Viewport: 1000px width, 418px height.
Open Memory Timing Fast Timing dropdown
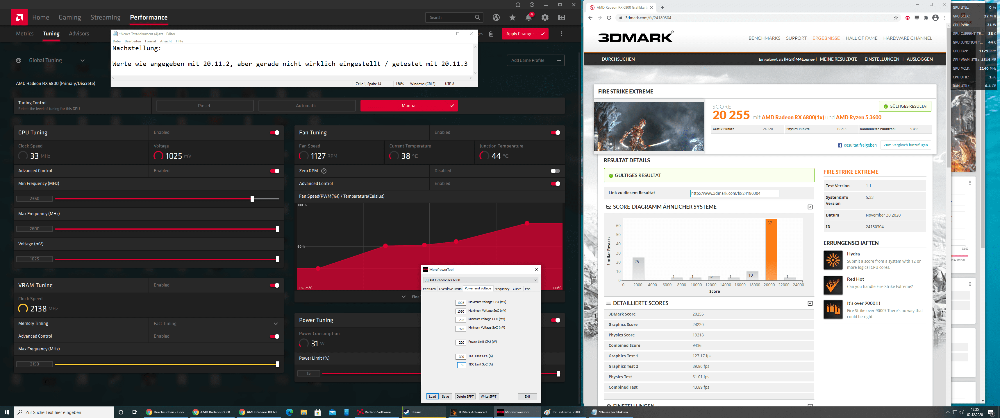click(x=216, y=323)
